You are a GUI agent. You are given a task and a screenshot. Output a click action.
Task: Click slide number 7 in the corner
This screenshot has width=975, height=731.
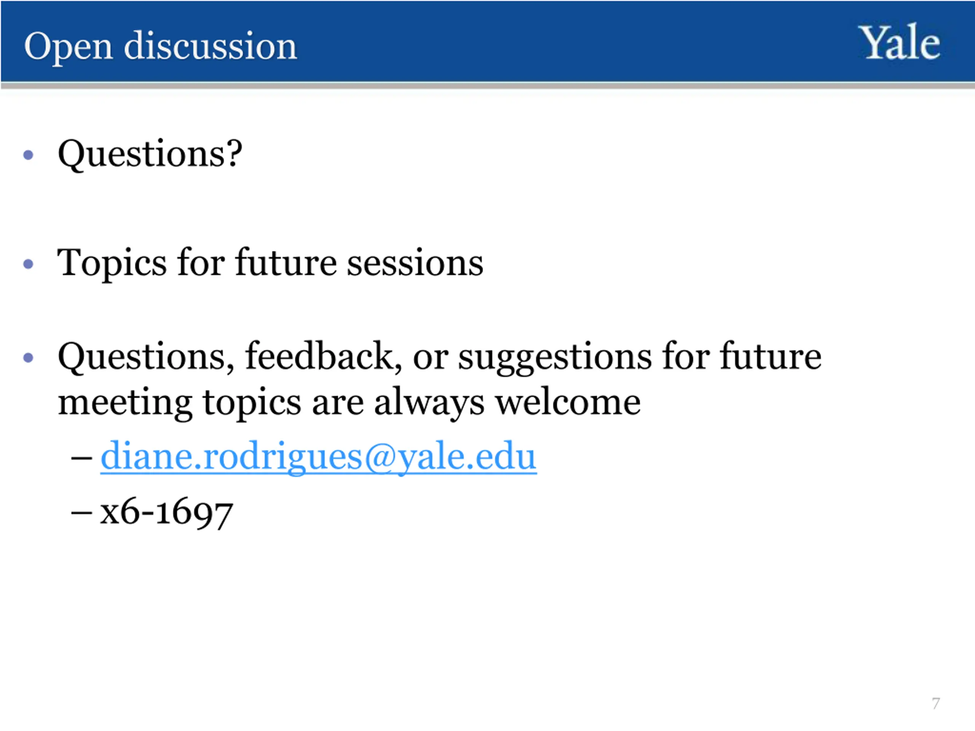936,703
